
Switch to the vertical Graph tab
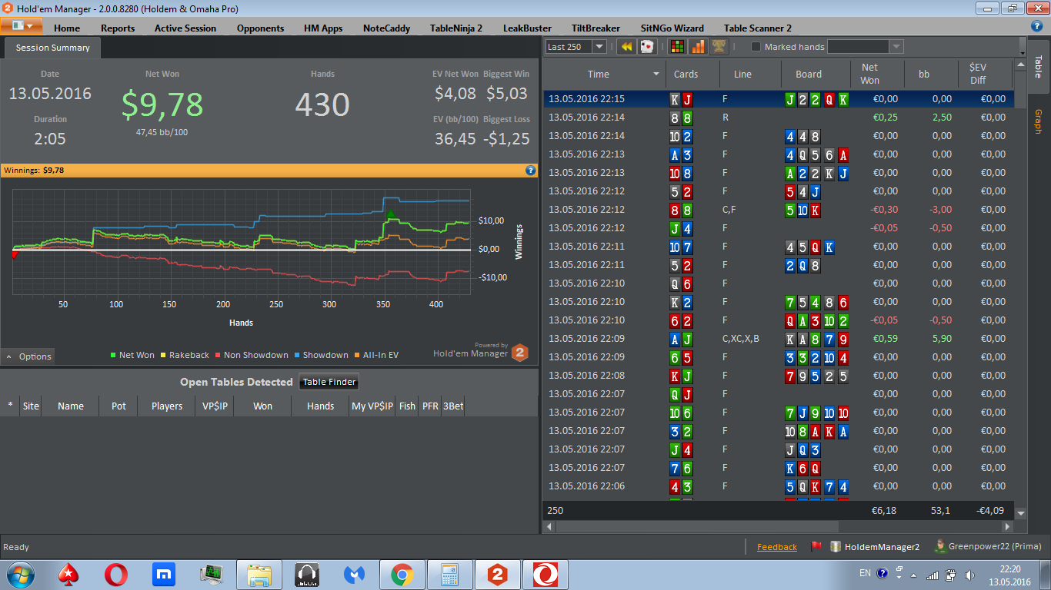tap(1038, 122)
